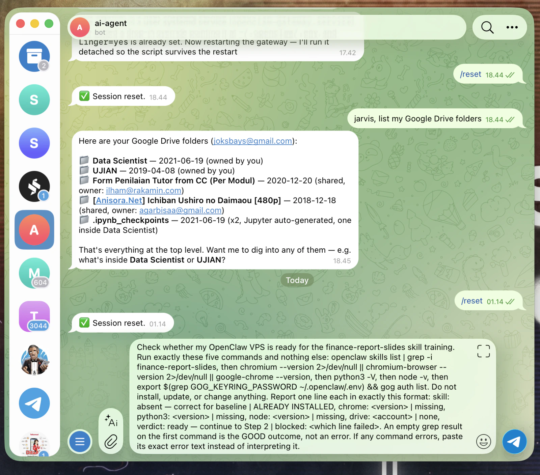This screenshot has width=540, height=475.
Task: Click the 3044 unread badge
Action: pos(38,326)
